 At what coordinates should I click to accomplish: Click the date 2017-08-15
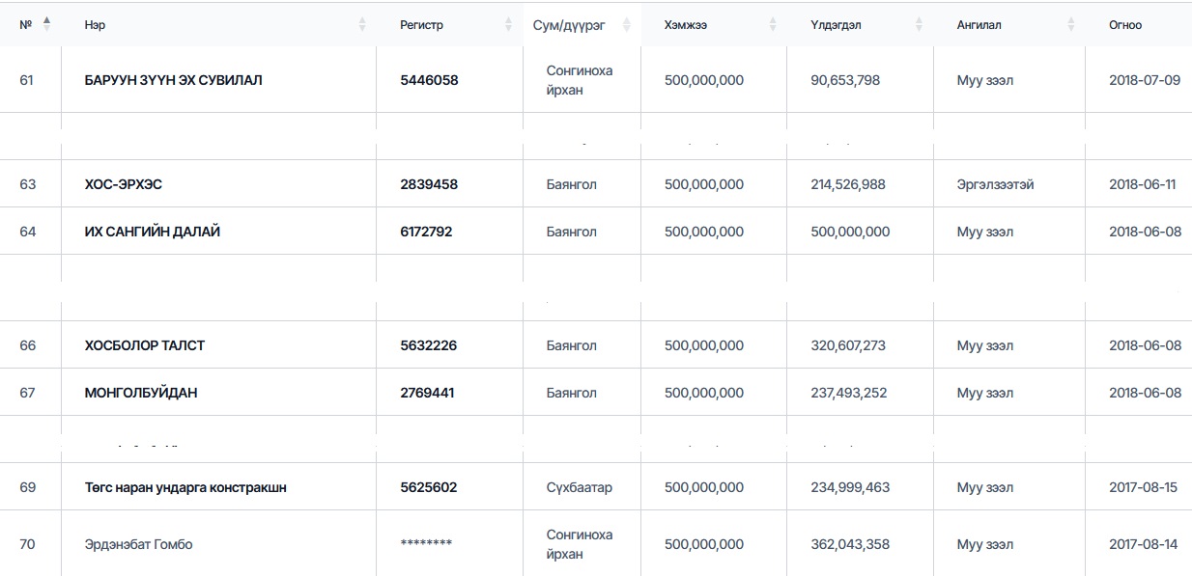point(1143,487)
